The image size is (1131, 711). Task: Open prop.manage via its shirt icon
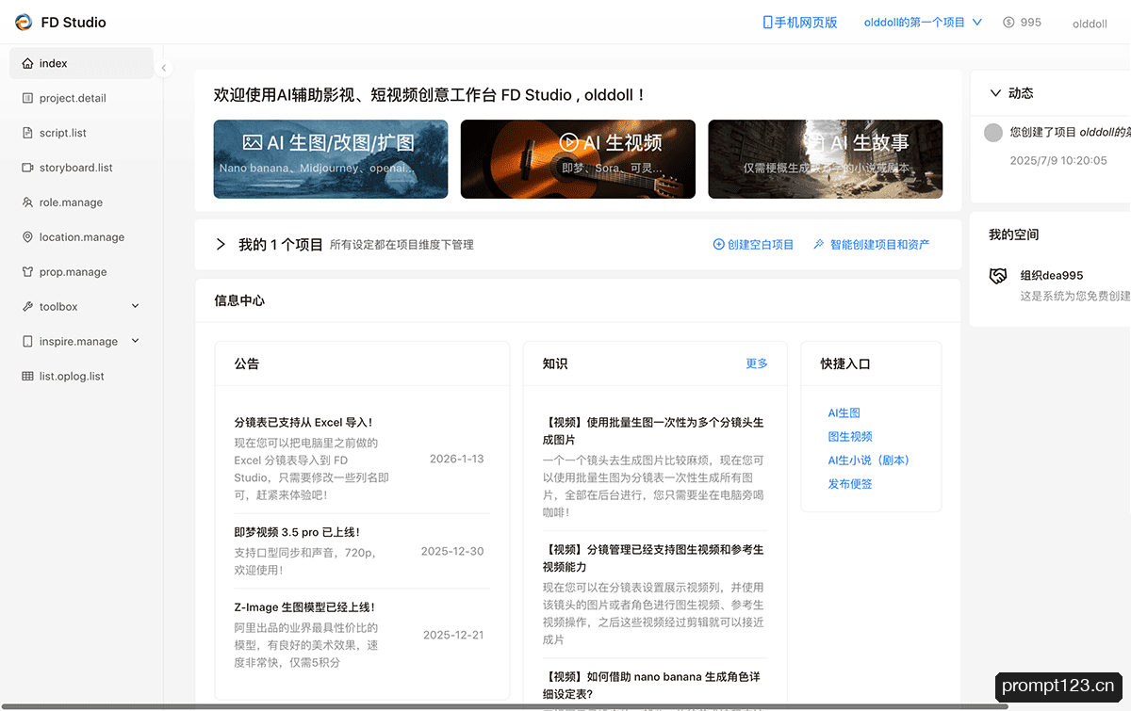(x=27, y=272)
